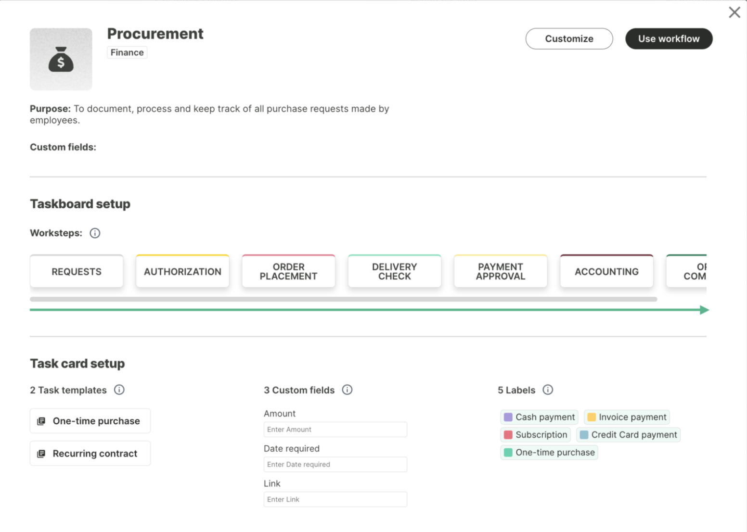Click the info icon beside Task templates
Image resolution: width=747 pixels, height=532 pixels.
pyautogui.click(x=119, y=390)
